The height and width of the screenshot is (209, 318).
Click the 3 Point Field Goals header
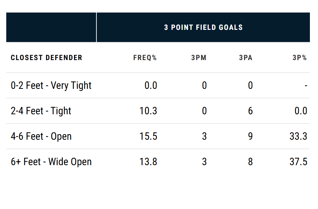[x=203, y=27]
